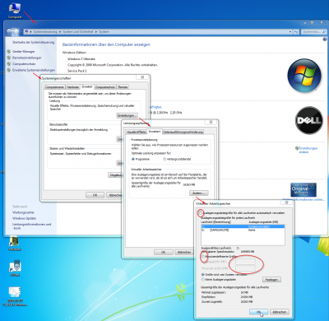The width and height of the screenshot is (329, 321).
Task: Click Abbrechen in Virtueller Arbeitsspeicher dialog
Action: pyautogui.click(x=280, y=312)
